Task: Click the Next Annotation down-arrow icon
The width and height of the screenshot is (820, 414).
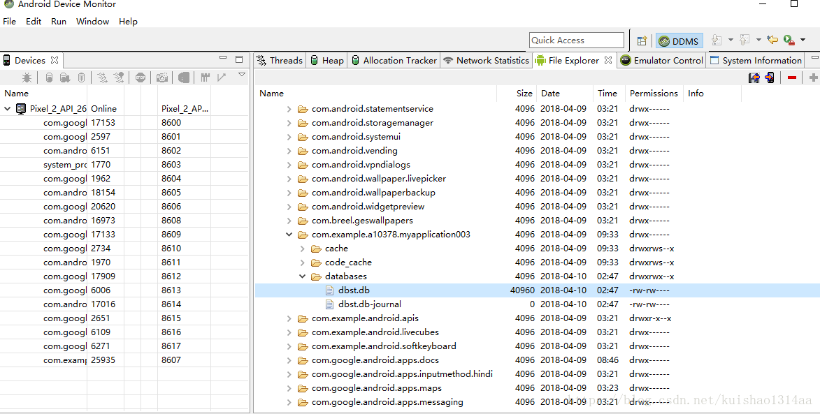Action: click(x=717, y=40)
